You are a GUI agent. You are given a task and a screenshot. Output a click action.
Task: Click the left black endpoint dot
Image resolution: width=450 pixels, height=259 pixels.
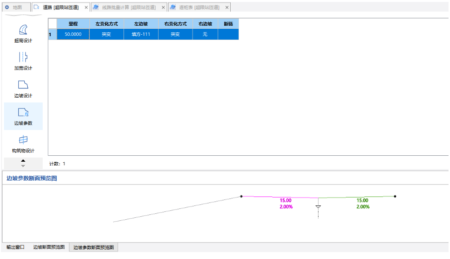pyautogui.click(x=241, y=196)
